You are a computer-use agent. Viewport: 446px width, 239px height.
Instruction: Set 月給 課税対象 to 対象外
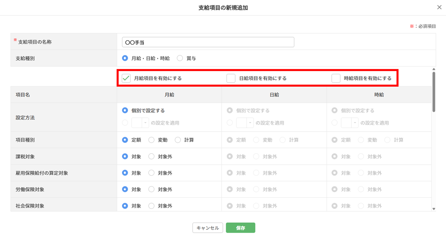[152, 157]
